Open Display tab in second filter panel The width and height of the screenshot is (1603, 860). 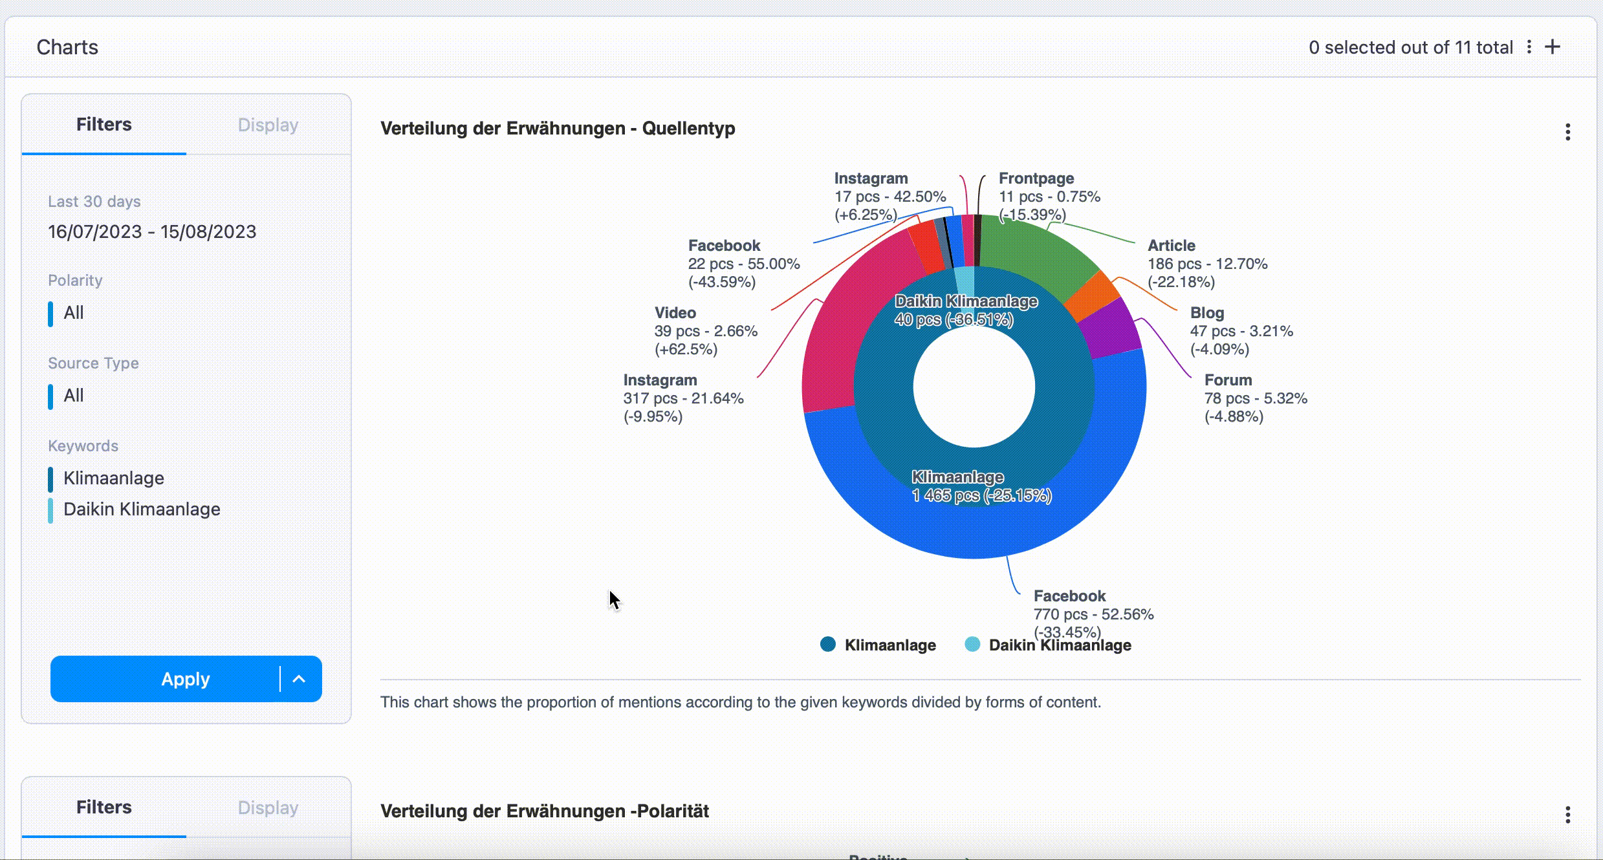268,808
